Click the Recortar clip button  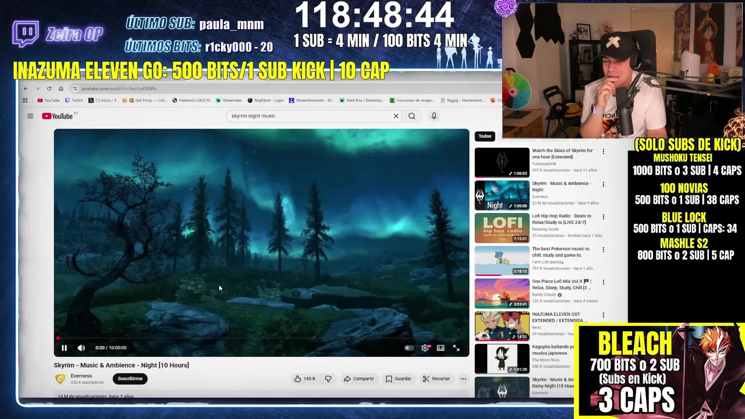(x=437, y=379)
